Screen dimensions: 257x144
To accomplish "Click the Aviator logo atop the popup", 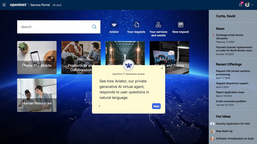I will [x=128, y=65].
